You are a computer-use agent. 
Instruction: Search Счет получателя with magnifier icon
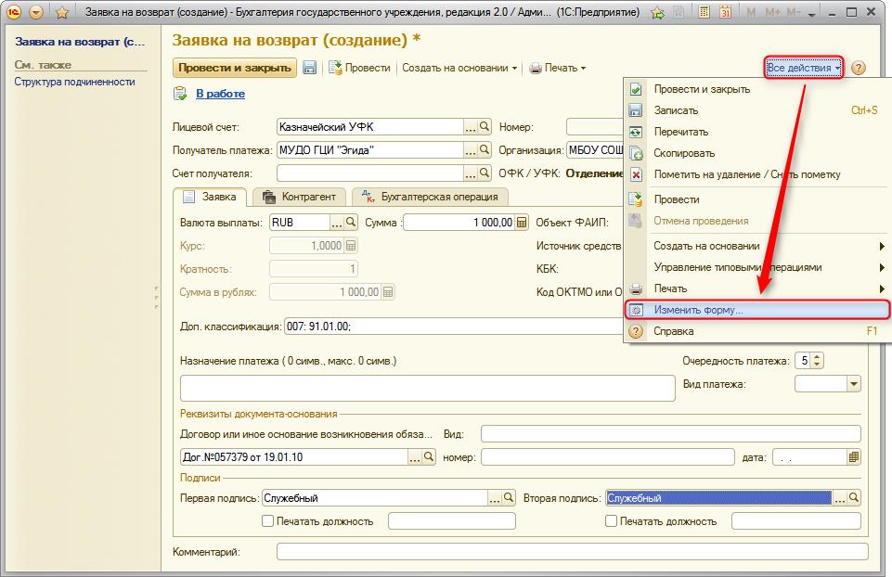(485, 173)
